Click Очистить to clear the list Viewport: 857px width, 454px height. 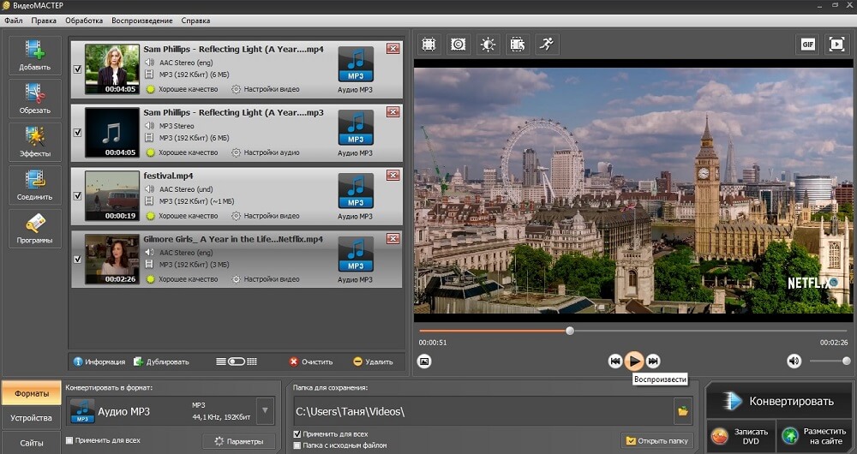(310, 361)
